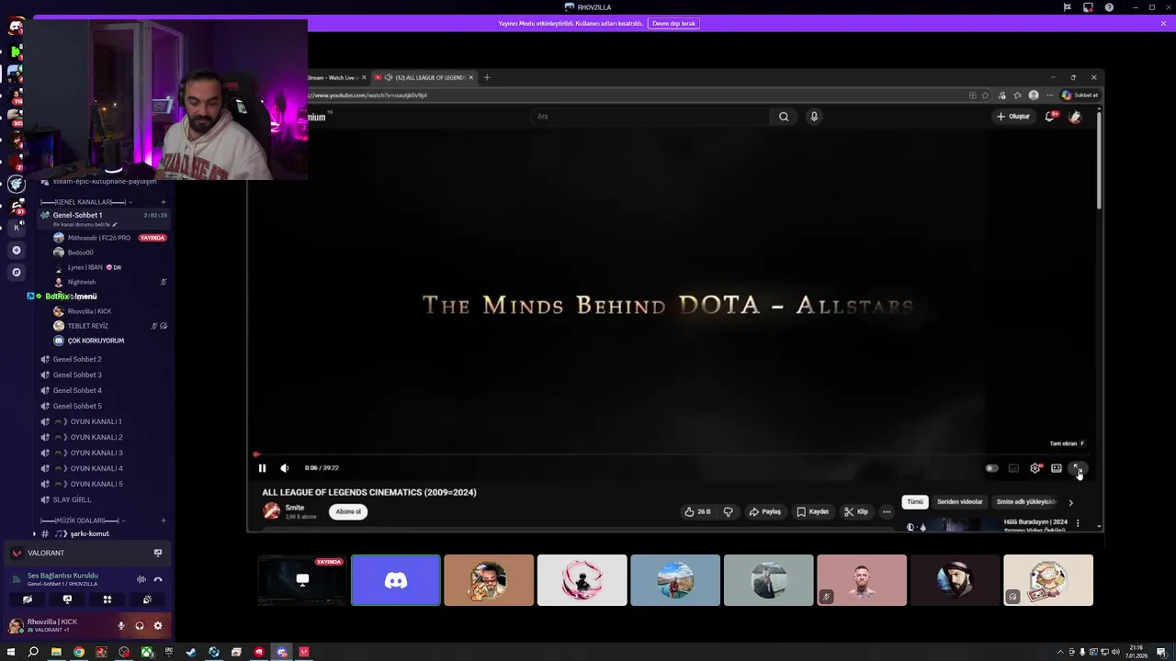Select the Tümü filter chip

pyautogui.click(x=915, y=502)
